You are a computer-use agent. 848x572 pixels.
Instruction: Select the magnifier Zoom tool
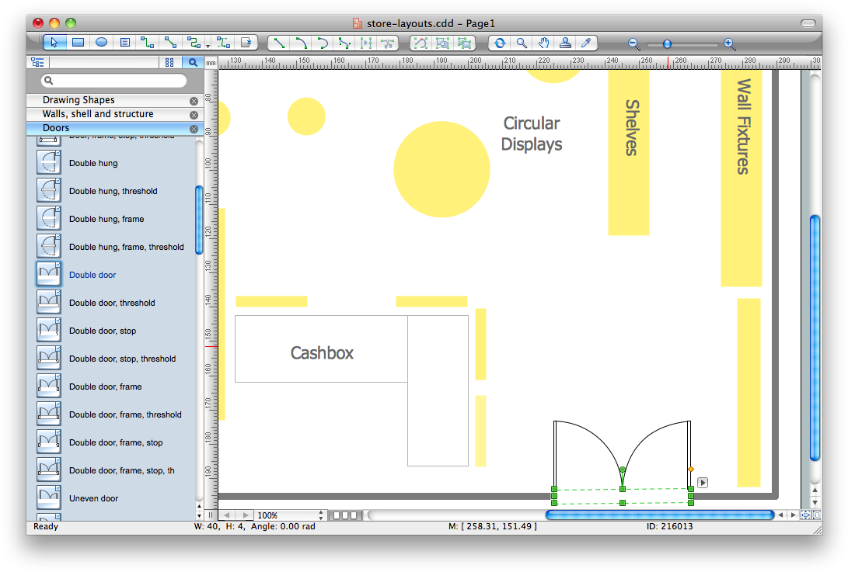[522, 43]
